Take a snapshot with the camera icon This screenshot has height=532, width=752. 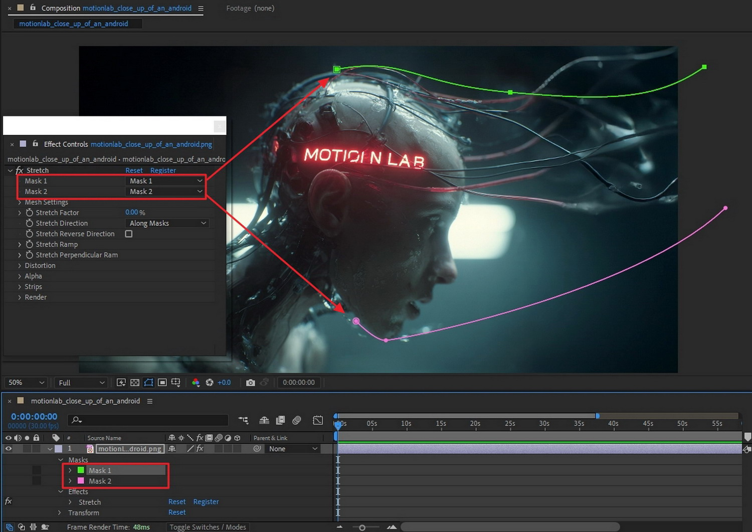(x=250, y=383)
